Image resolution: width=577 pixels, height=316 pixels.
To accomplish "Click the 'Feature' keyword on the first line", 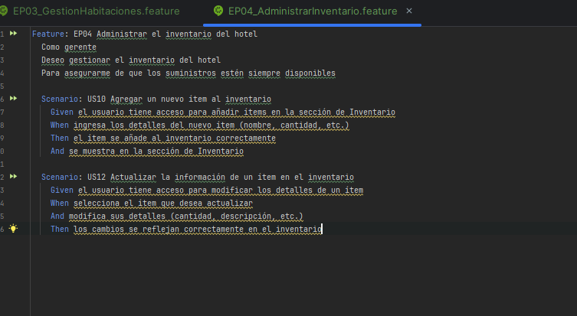I will pos(48,34).
